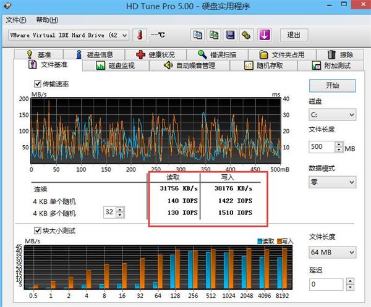Open the 擦除 tab
Screen dimensions: 371x307
[340, 54]
